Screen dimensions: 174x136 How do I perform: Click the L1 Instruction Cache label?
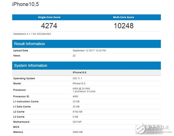(x=26, y=102)
